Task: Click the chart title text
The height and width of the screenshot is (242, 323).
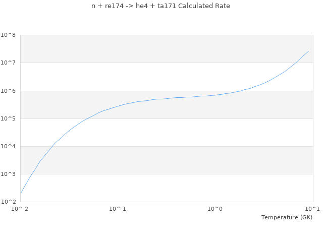Action: [x=160, y=6]
